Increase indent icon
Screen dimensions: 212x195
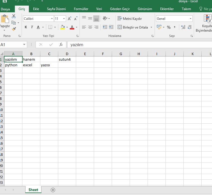[x=111, y=27]
